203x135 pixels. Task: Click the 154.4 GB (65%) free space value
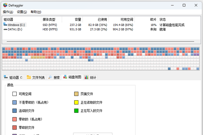[123, 25]
